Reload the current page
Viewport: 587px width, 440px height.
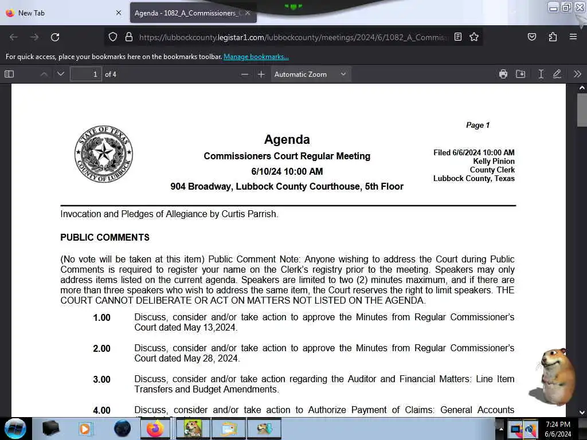coord(55,37)
